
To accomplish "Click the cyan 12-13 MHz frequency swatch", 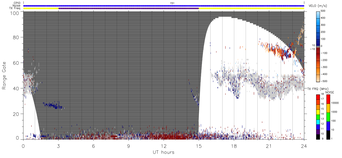I will tap(318, 122).
